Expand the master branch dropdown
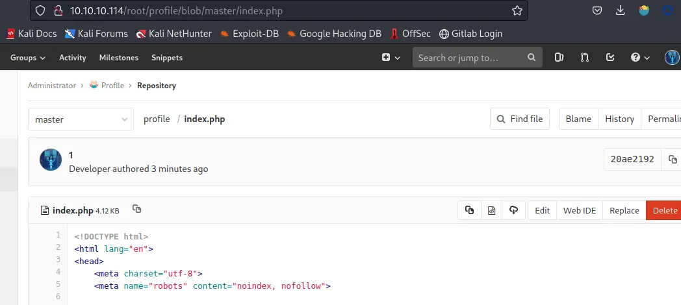Viewport: 681px width, 305px height. coord(81,119)
